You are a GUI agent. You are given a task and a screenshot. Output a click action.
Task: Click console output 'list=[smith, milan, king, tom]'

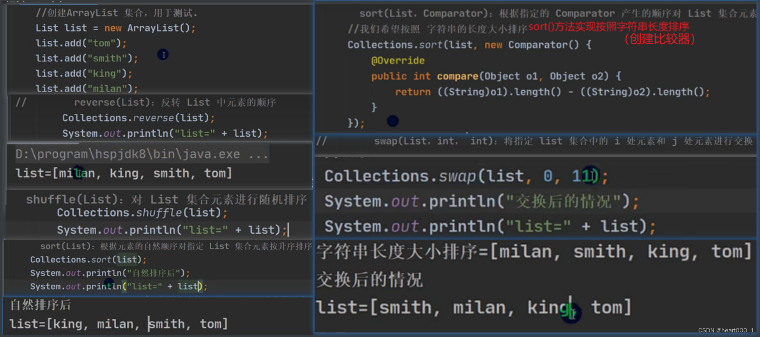(x=474, y=307)
